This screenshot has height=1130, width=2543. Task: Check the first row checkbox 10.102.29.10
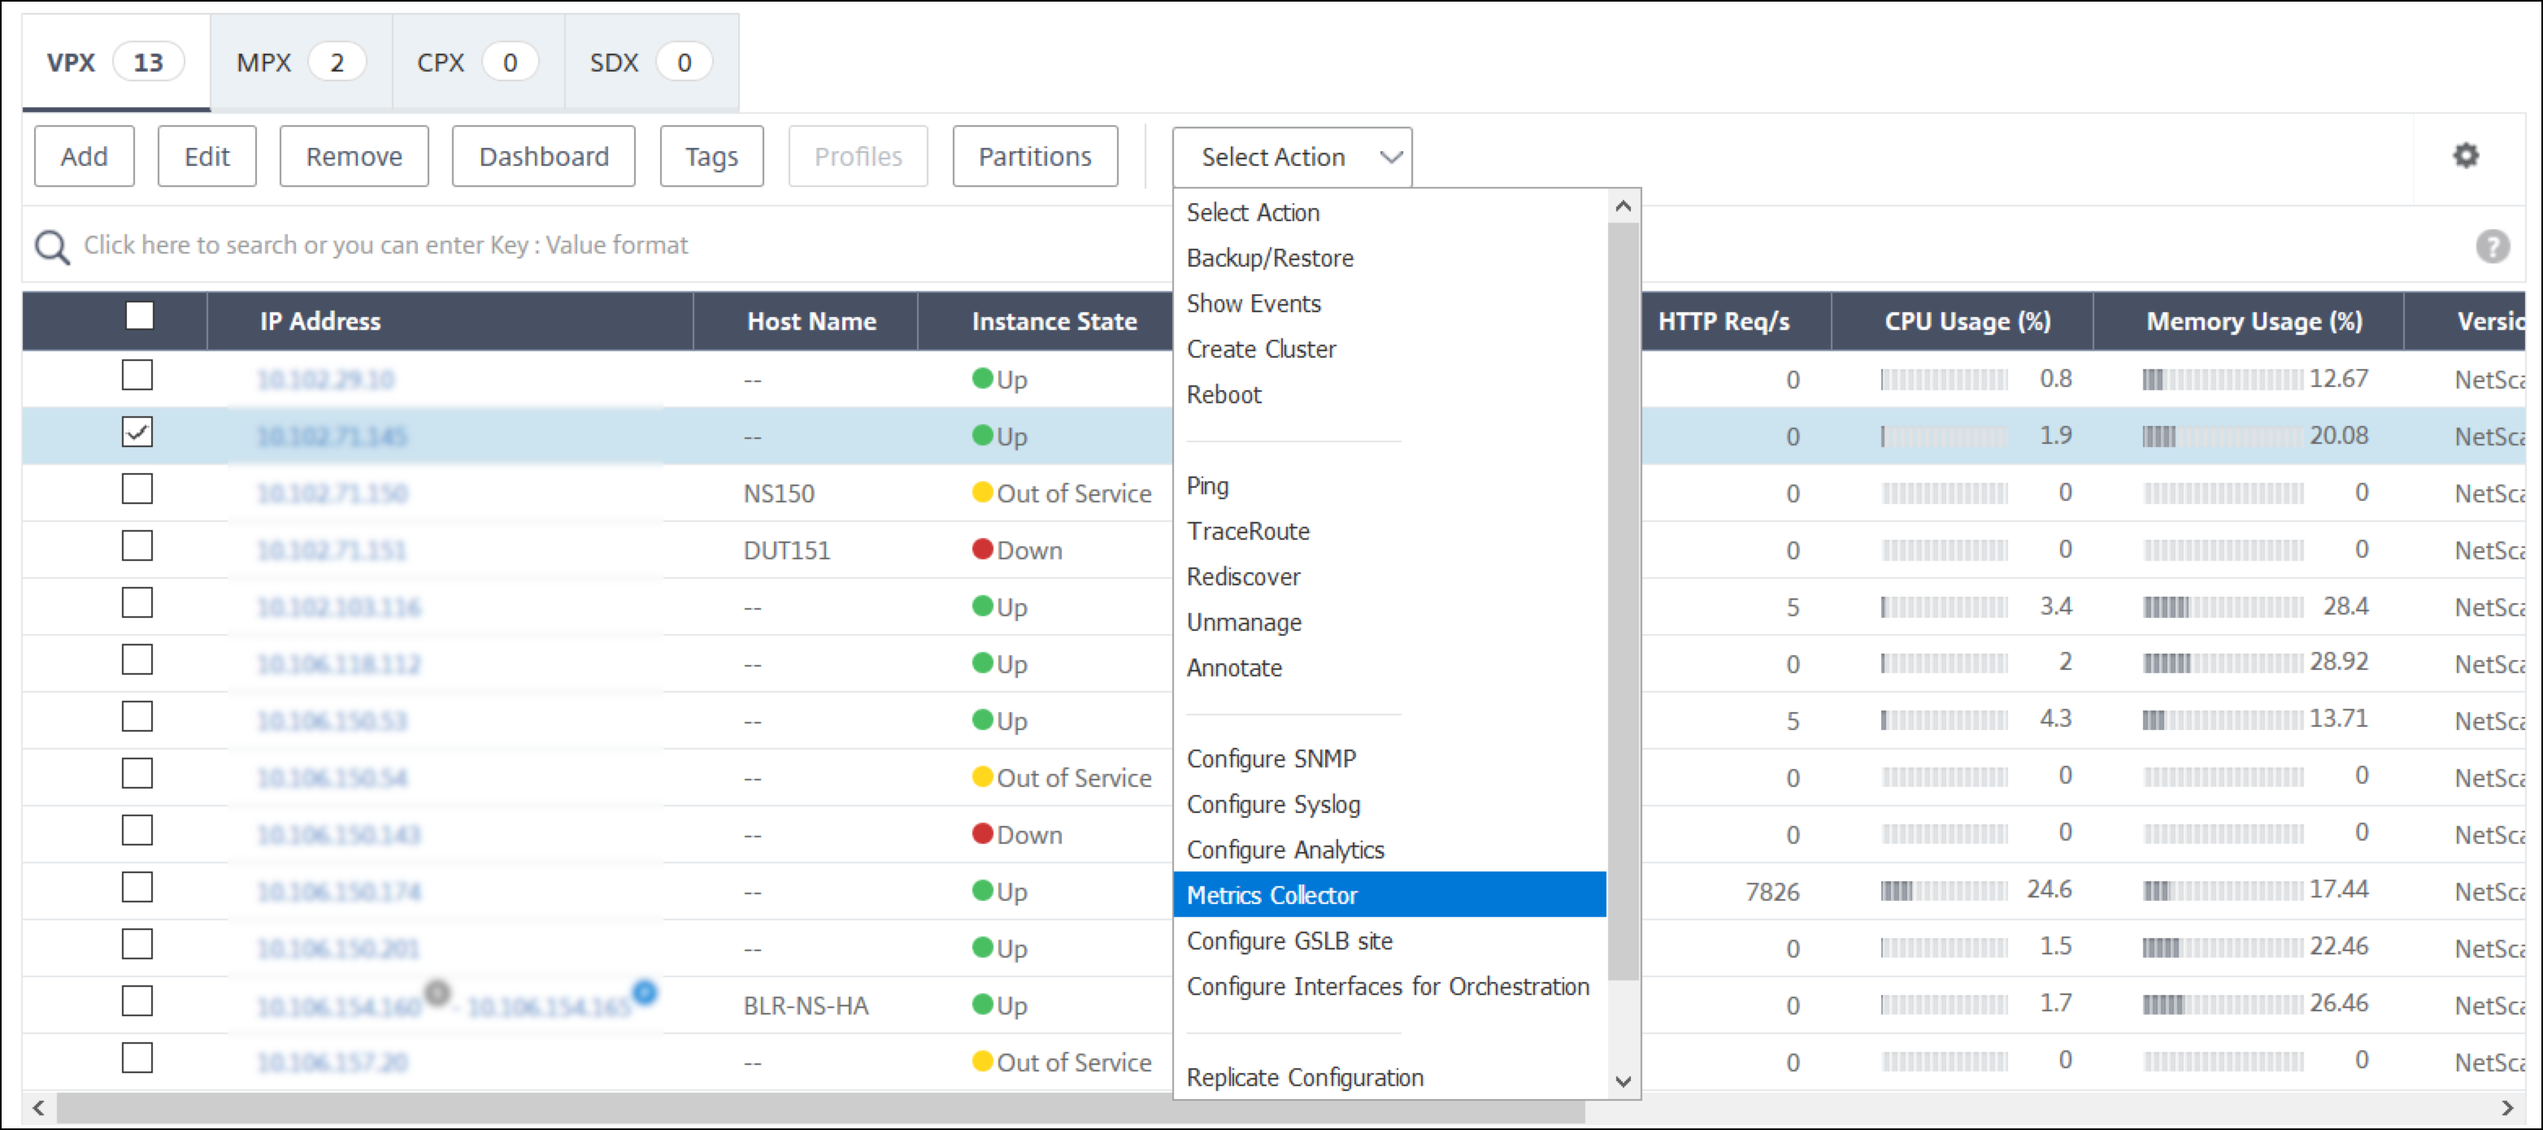137,375
